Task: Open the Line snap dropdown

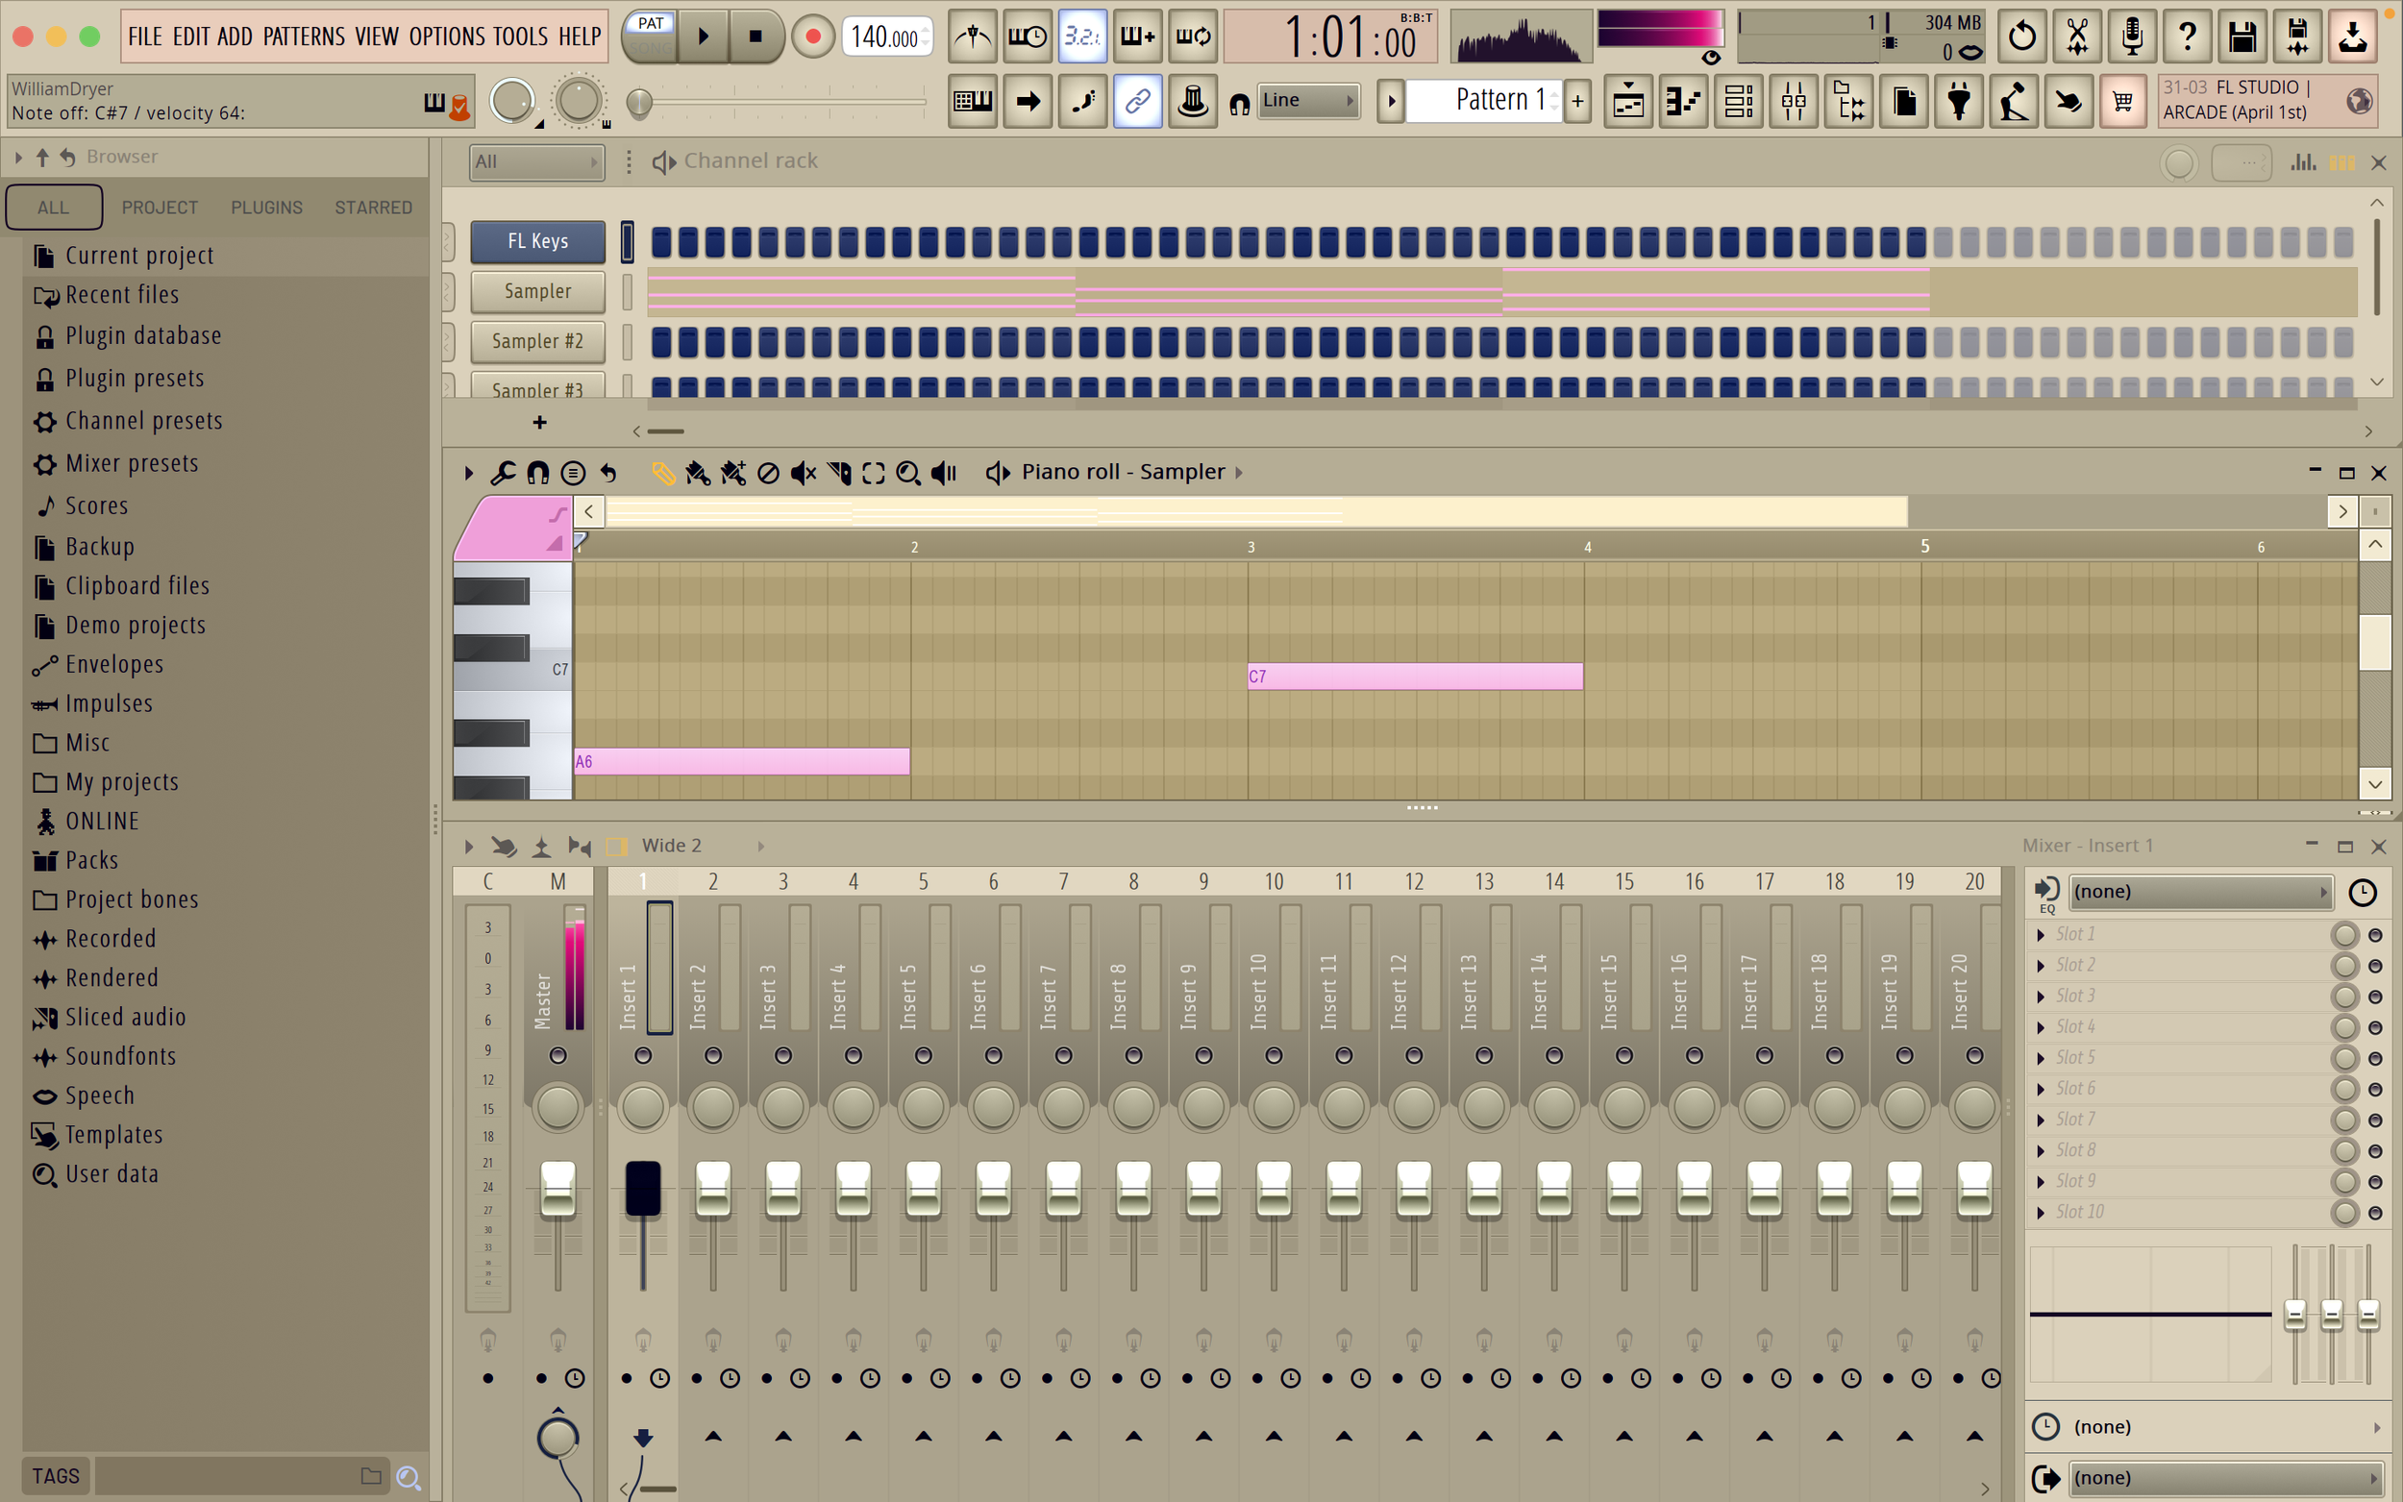Action: (1307, 100)
